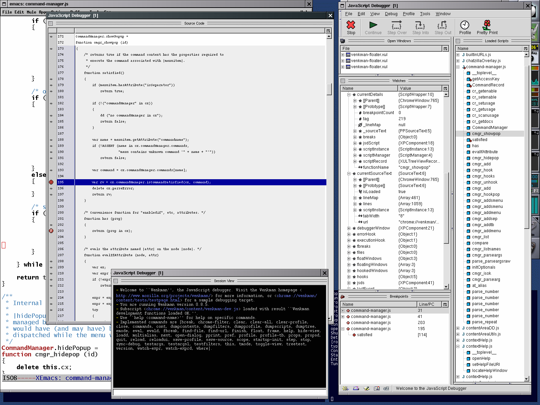This screenshot has height=405, width=540.
Task: Toggle breakpoint marker on source line 195
Action: (x=51, y=182)
